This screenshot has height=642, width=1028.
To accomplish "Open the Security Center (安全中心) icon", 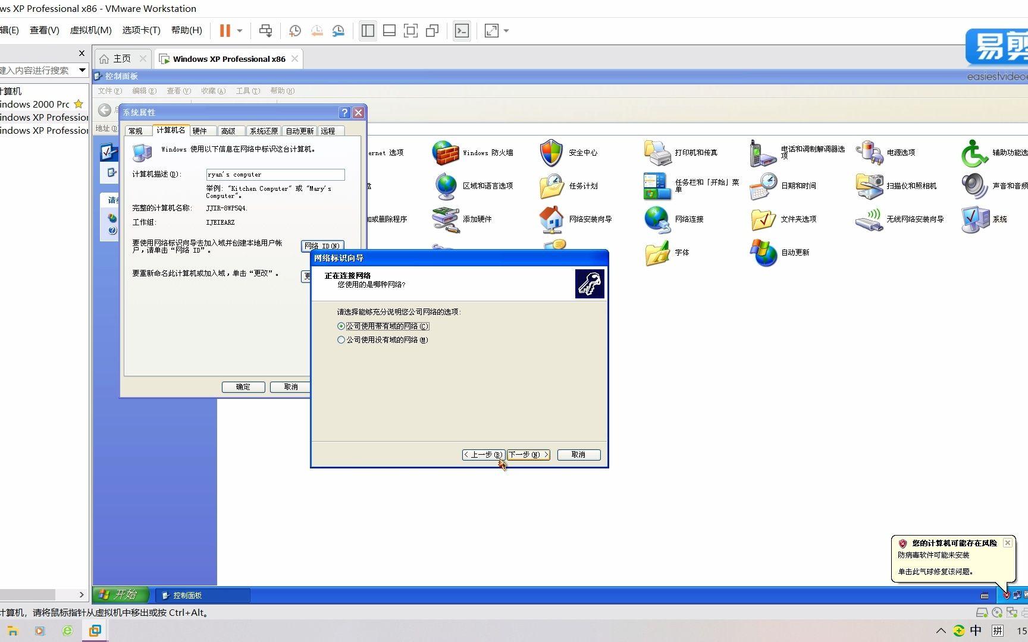I will [551, 153].
